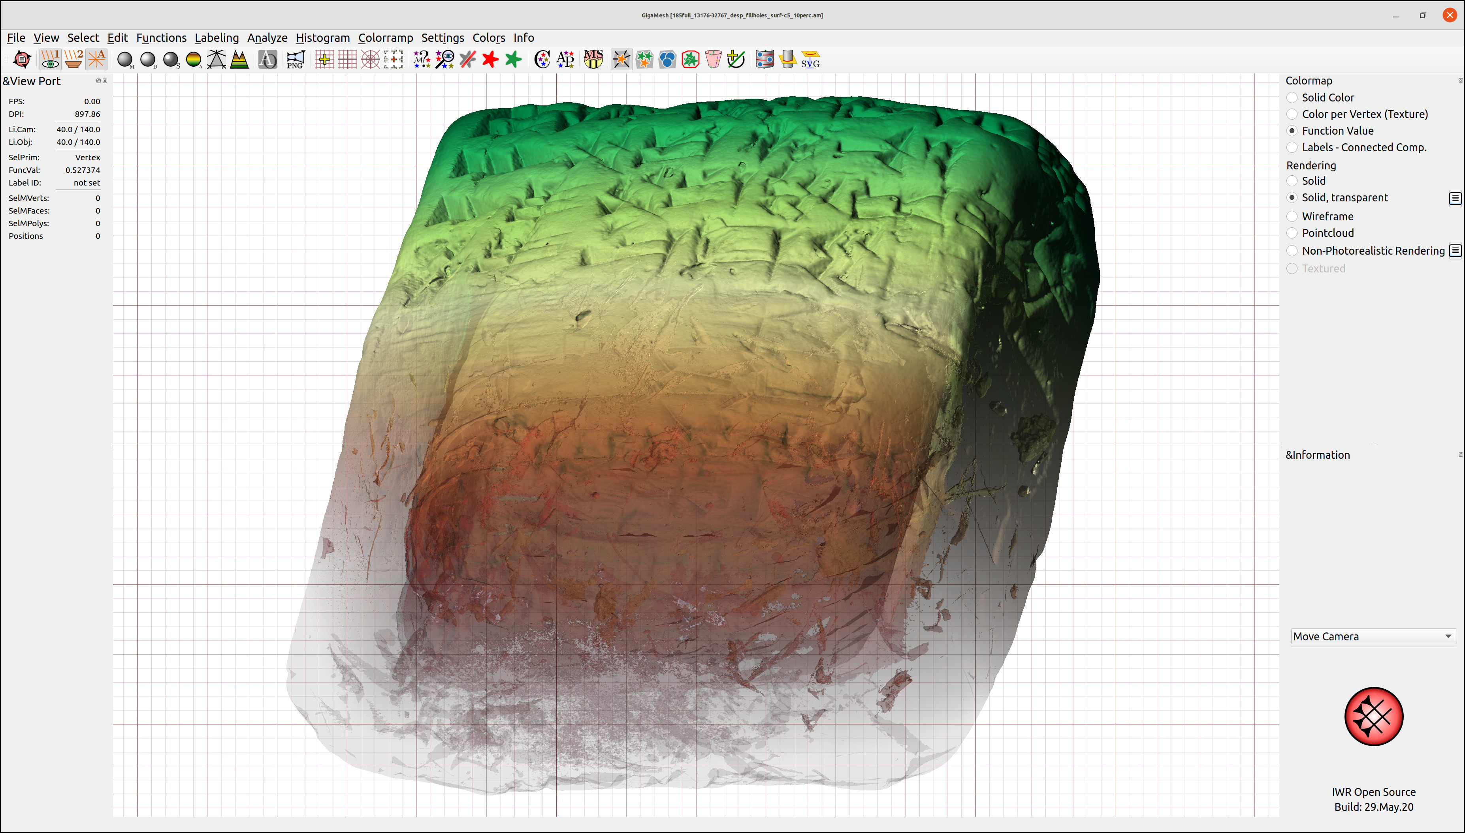Screen dimensions: 1465x833
Task: Open the Labeling menu
Action: coord(217,38)
